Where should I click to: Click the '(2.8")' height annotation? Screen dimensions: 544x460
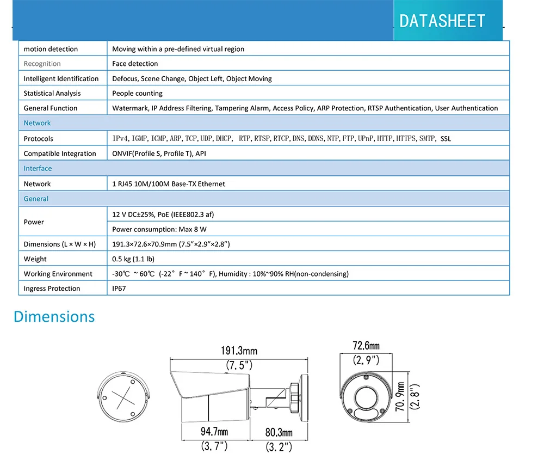415,397
